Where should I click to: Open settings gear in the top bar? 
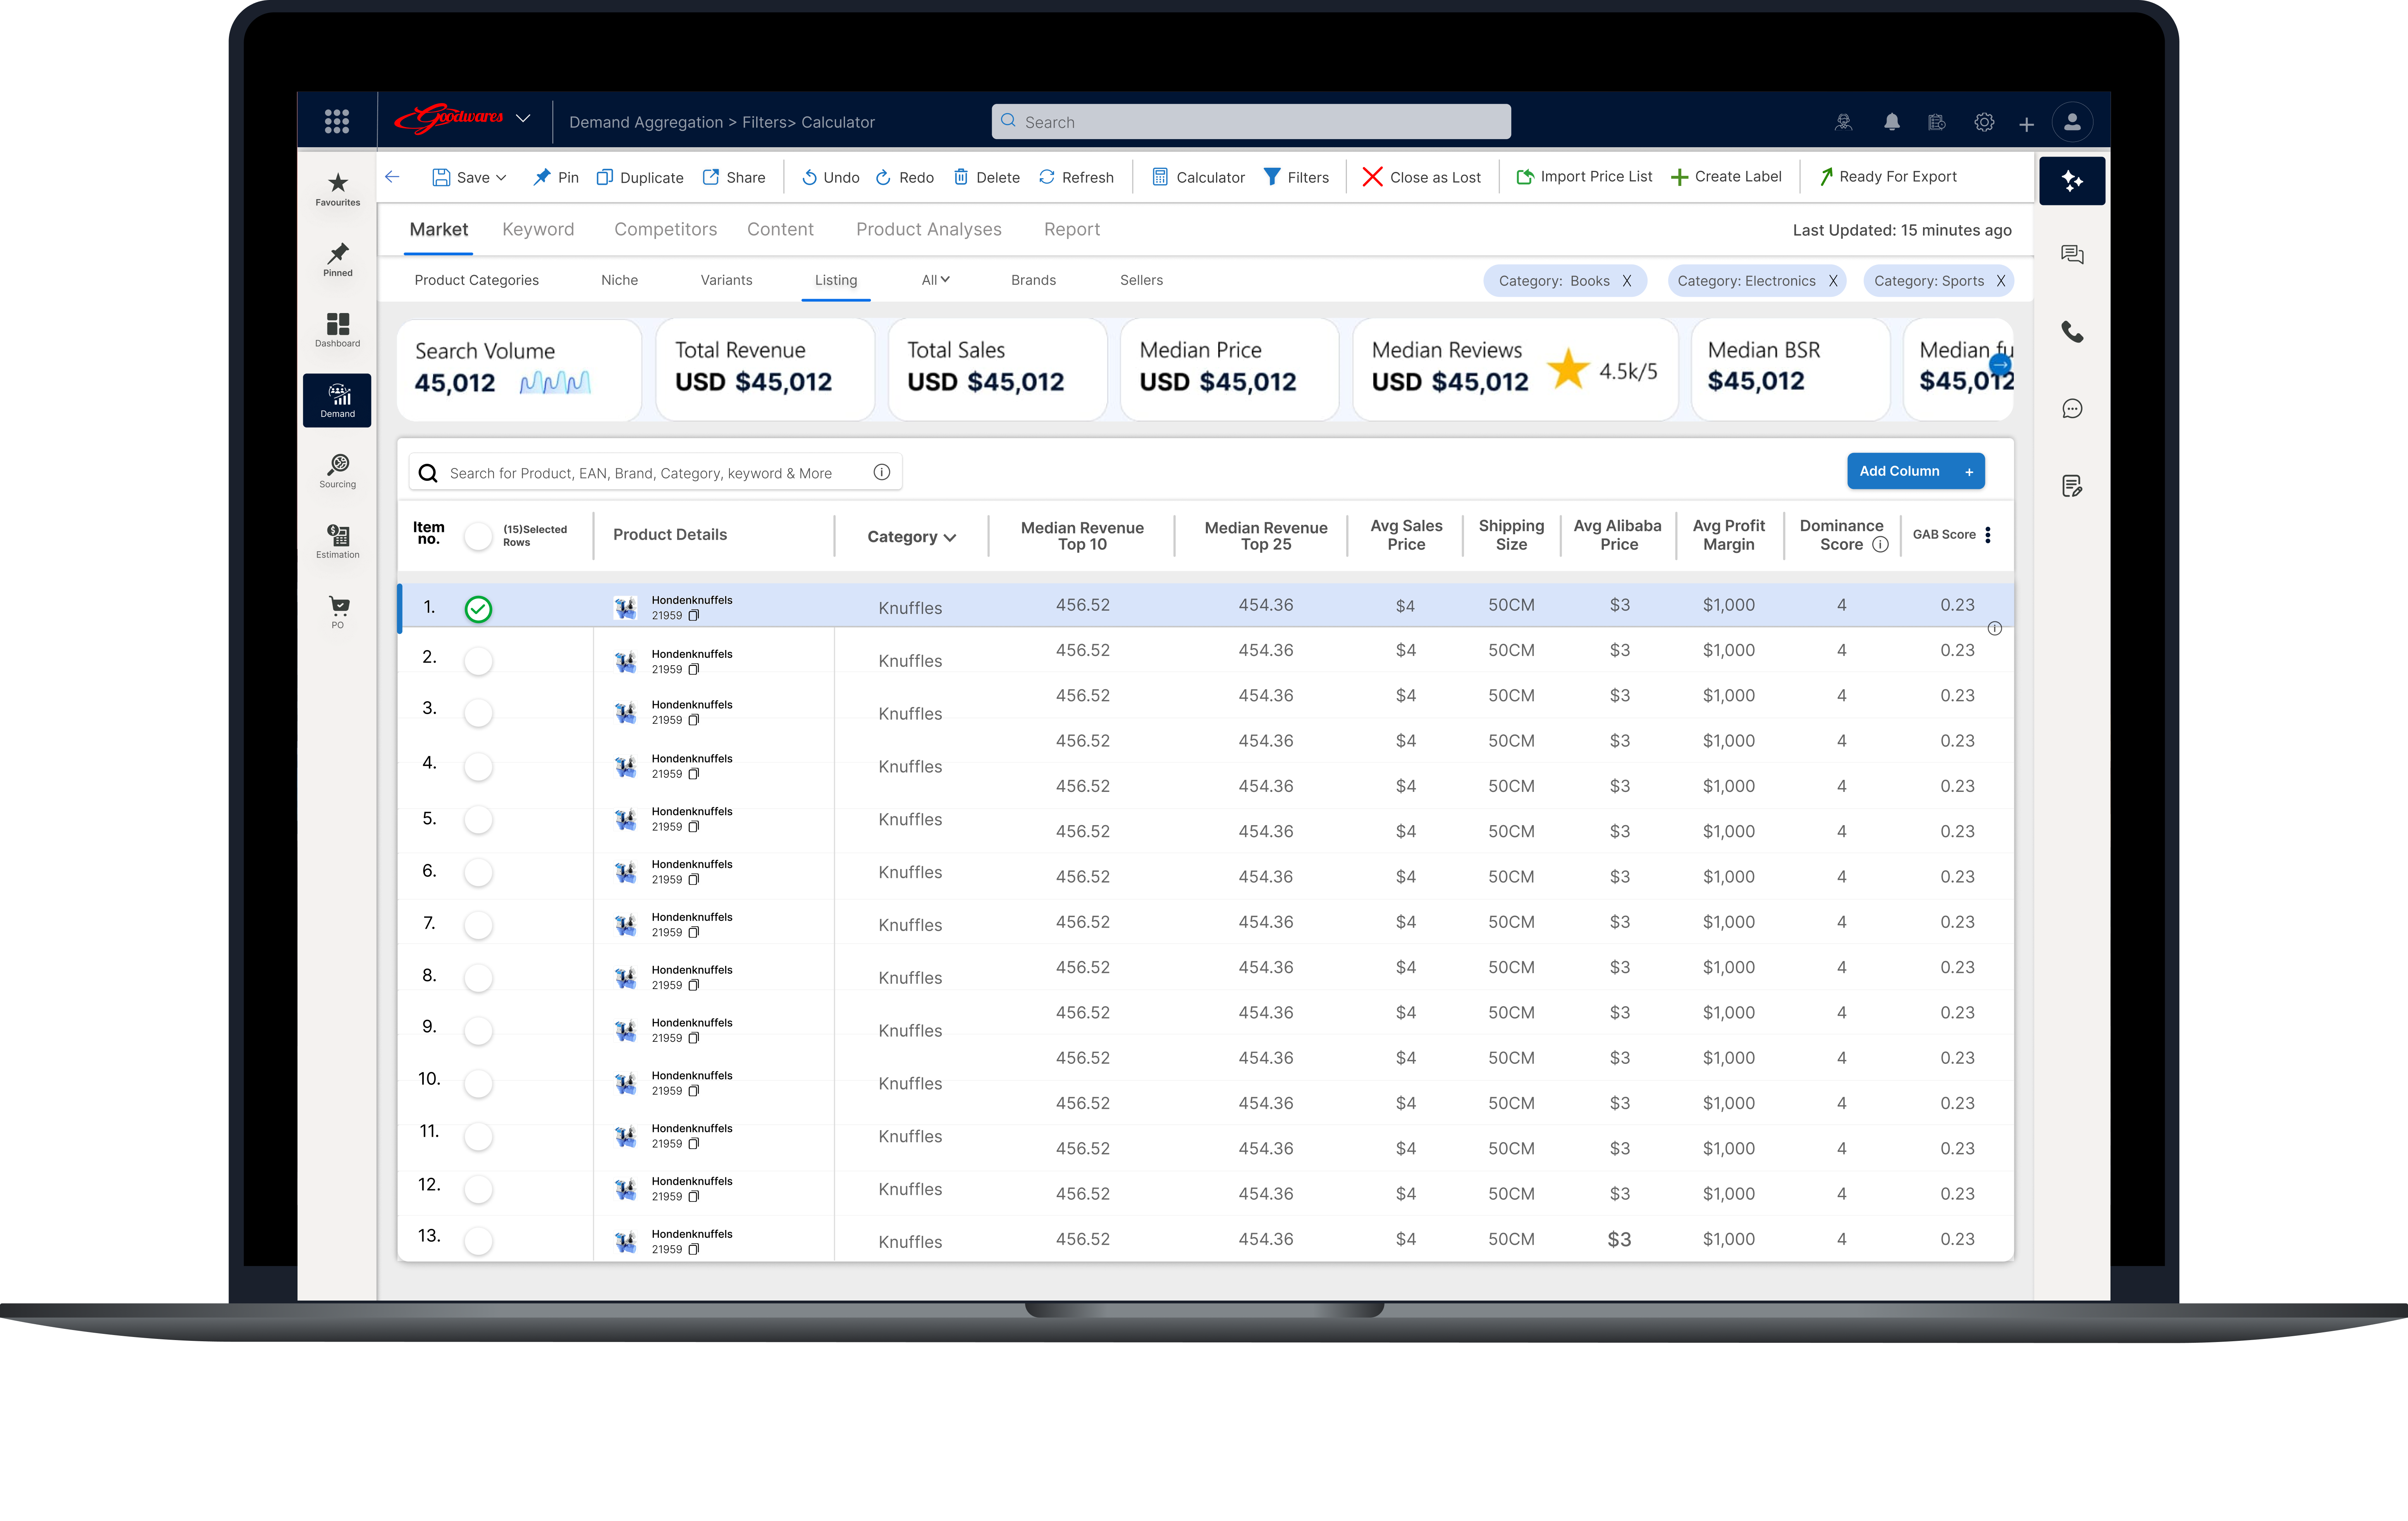click(x=1984, y=122)
